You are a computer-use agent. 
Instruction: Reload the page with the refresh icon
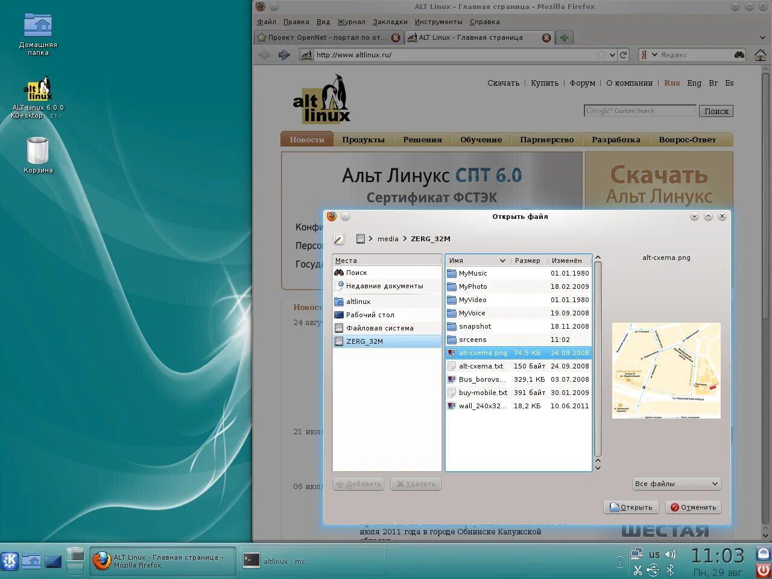624,55
